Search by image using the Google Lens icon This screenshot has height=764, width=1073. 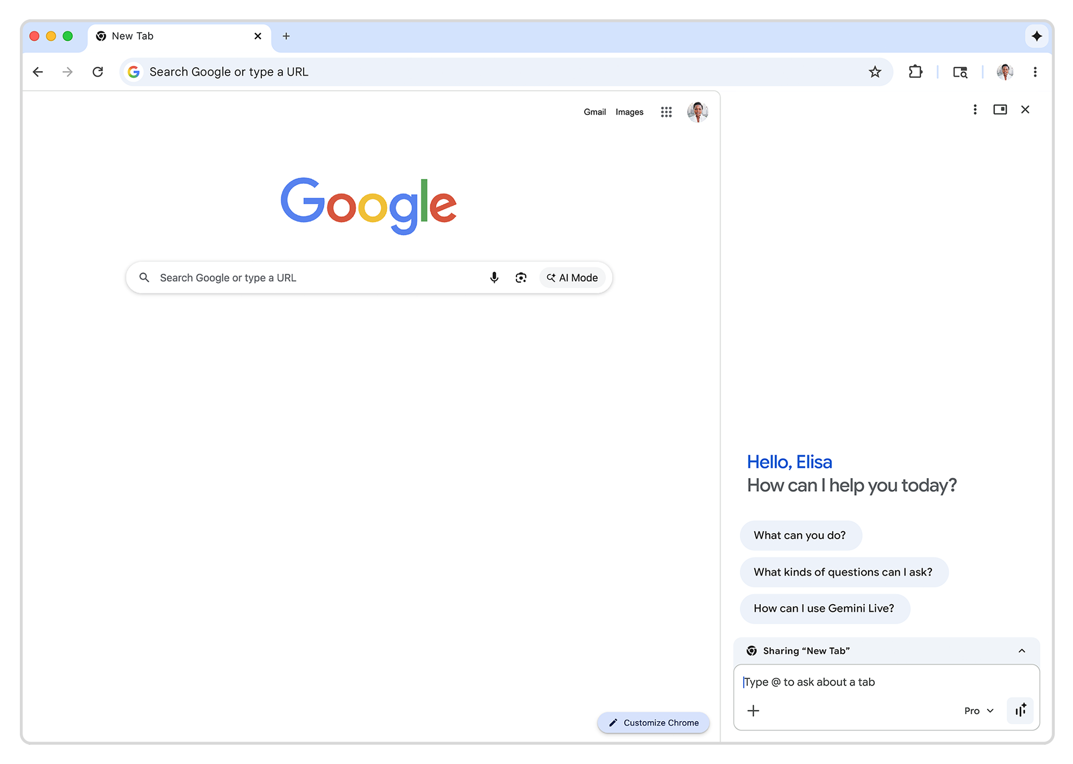click(521, 277)
